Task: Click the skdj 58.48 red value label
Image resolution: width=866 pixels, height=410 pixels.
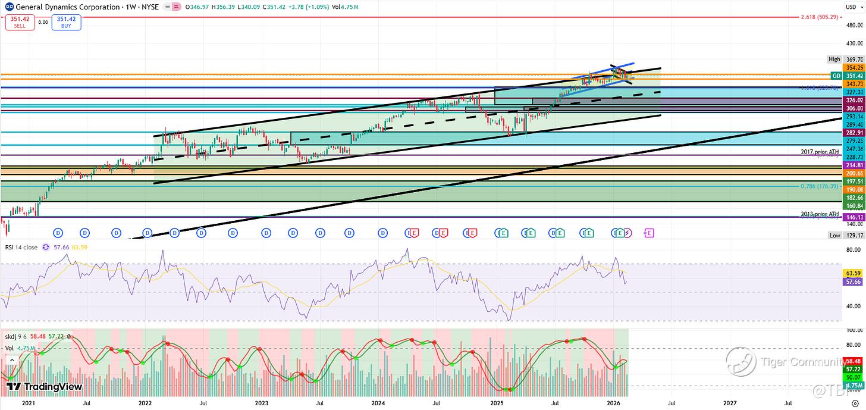Action: 854,361
